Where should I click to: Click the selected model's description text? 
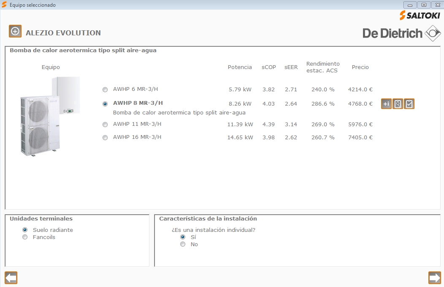tap(179, 113)
